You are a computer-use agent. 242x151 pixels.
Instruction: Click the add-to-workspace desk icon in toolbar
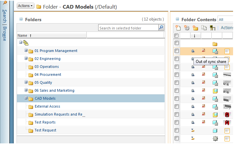[x=213, y=28]
